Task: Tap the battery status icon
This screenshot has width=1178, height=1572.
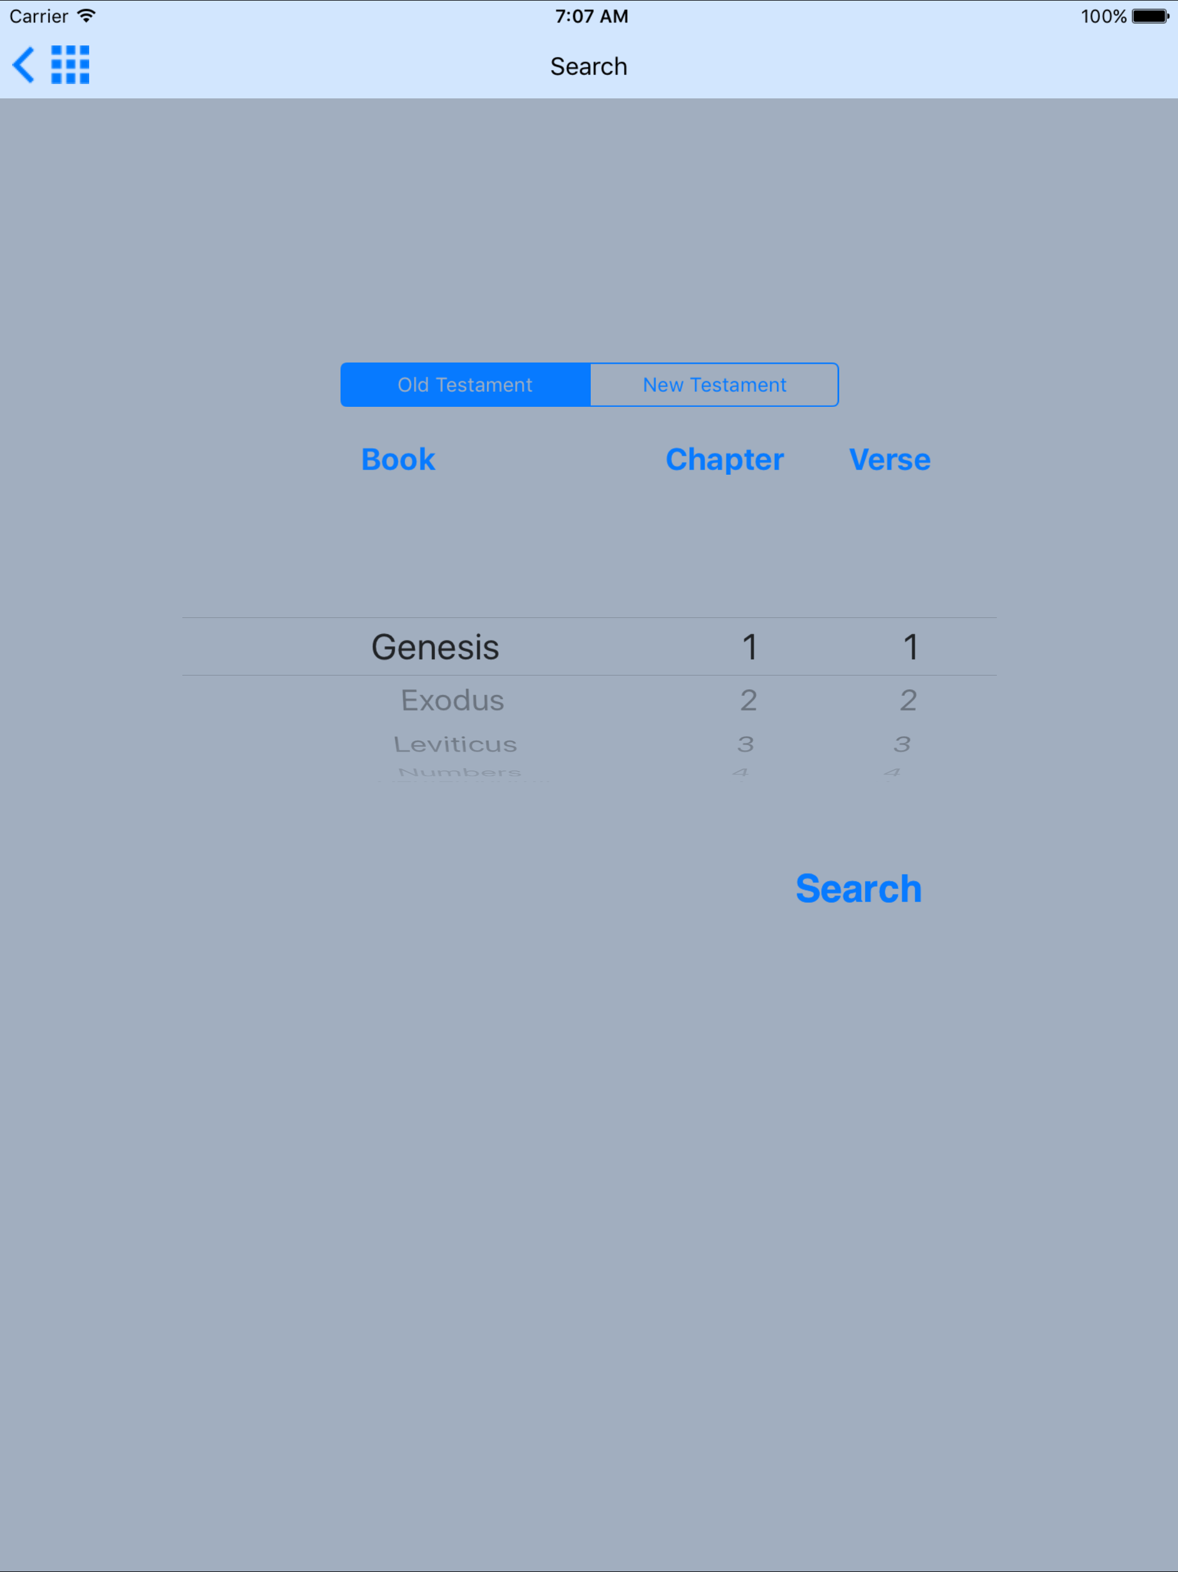Action: (x=1150, y=16)
